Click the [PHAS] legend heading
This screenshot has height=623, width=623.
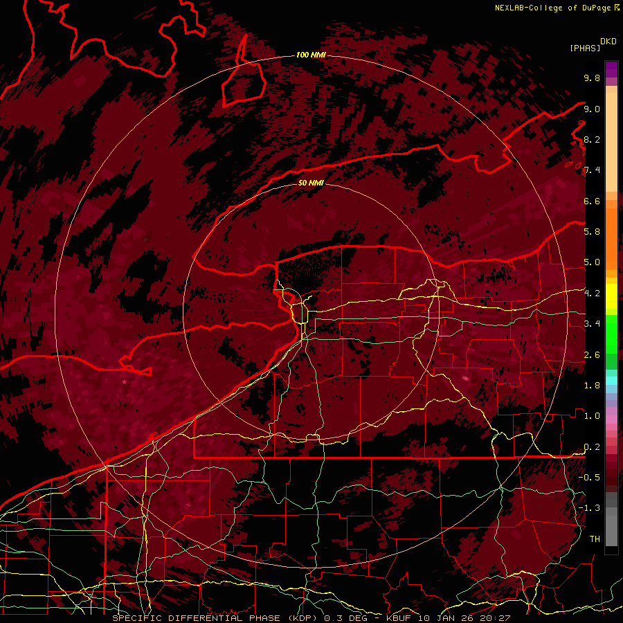(585, 48)
